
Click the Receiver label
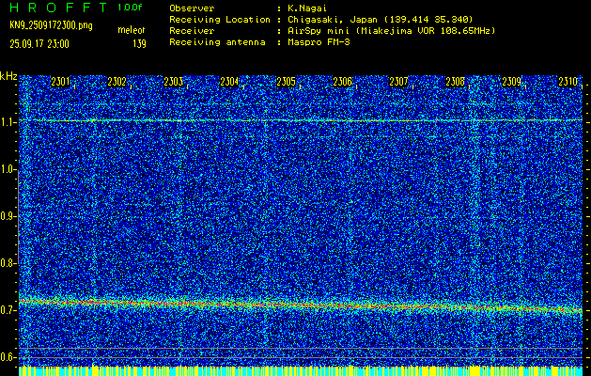[x=192, y=30]
